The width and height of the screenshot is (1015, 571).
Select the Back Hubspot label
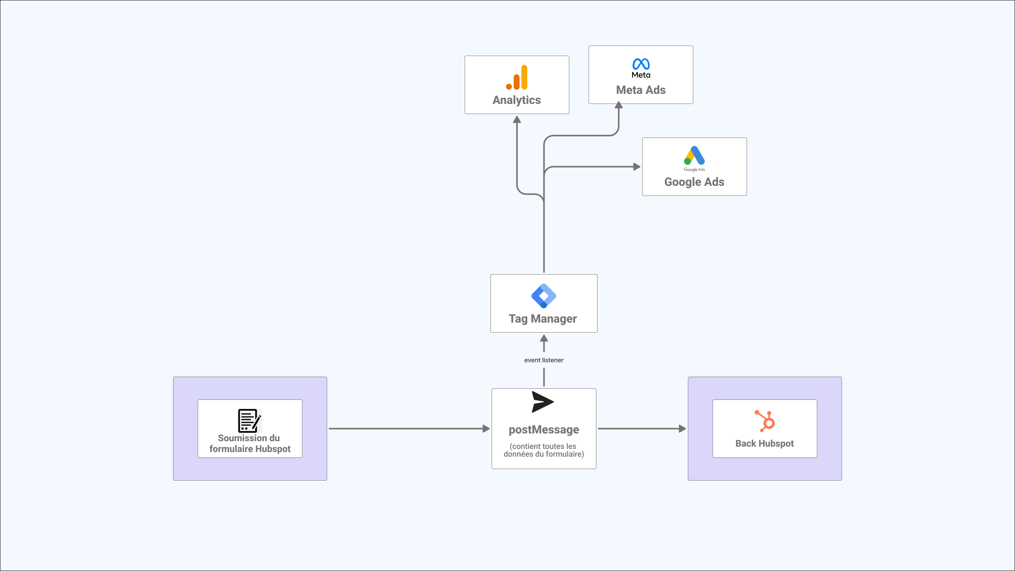point(764,444)
